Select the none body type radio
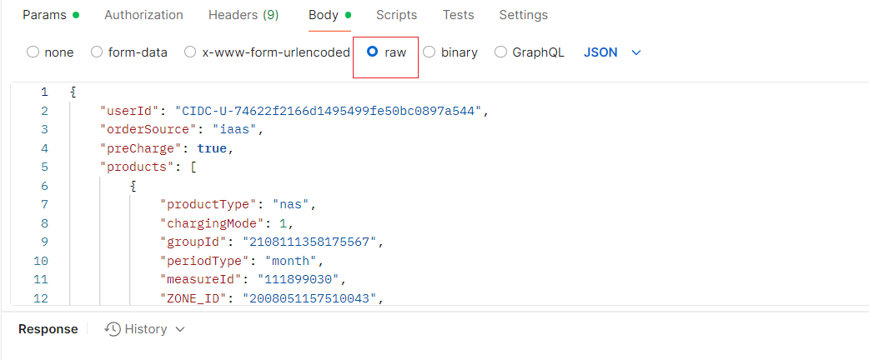 tap(33, 52)
